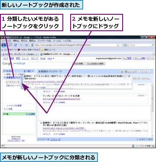This screenshot has width=156, height=162.
Task: Open the ブックマーク menu
Action: click(x=44, y=41)
